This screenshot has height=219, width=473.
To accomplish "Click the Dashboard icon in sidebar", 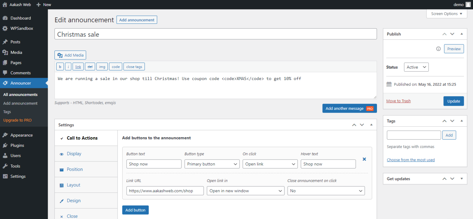I will click(x=5, y=18).
